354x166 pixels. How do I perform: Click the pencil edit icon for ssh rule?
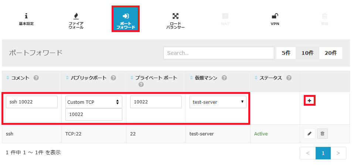click(x=309, y=134)
